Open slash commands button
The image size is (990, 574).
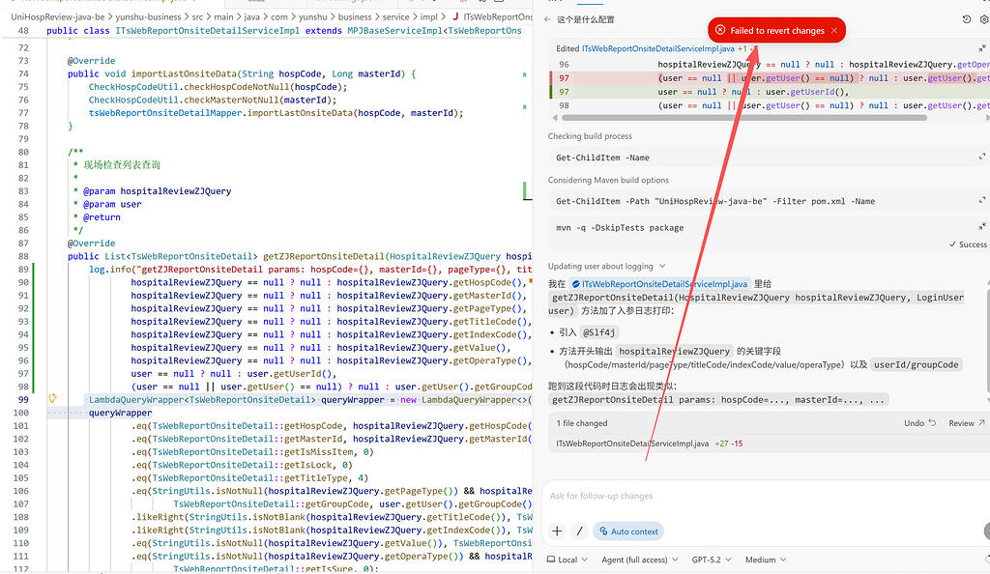click(x=579, y=531)
